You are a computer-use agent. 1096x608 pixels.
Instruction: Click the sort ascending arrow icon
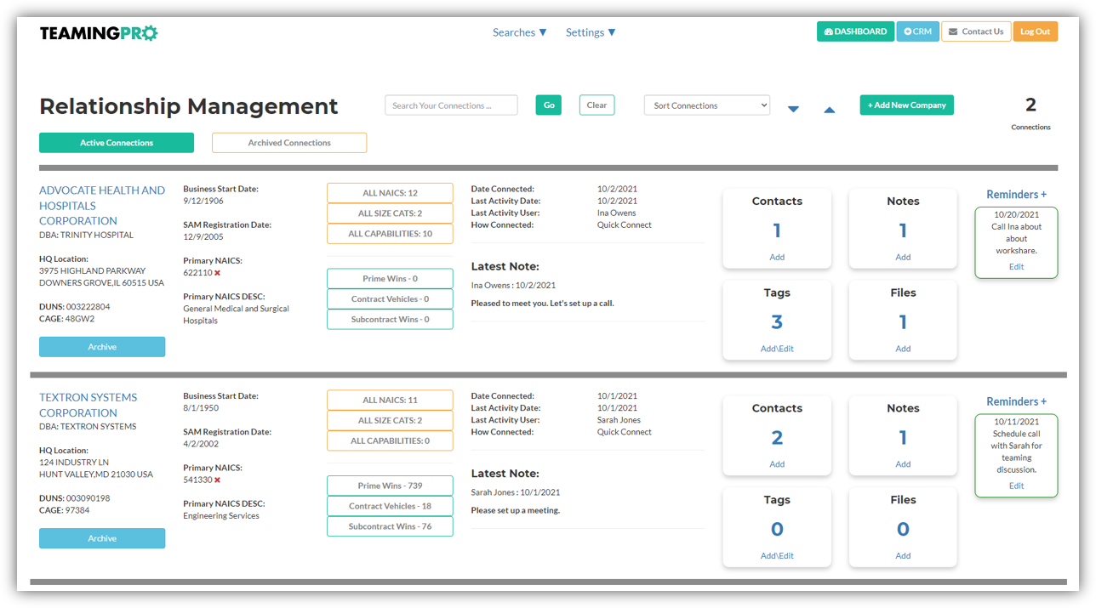pos(830,109)
